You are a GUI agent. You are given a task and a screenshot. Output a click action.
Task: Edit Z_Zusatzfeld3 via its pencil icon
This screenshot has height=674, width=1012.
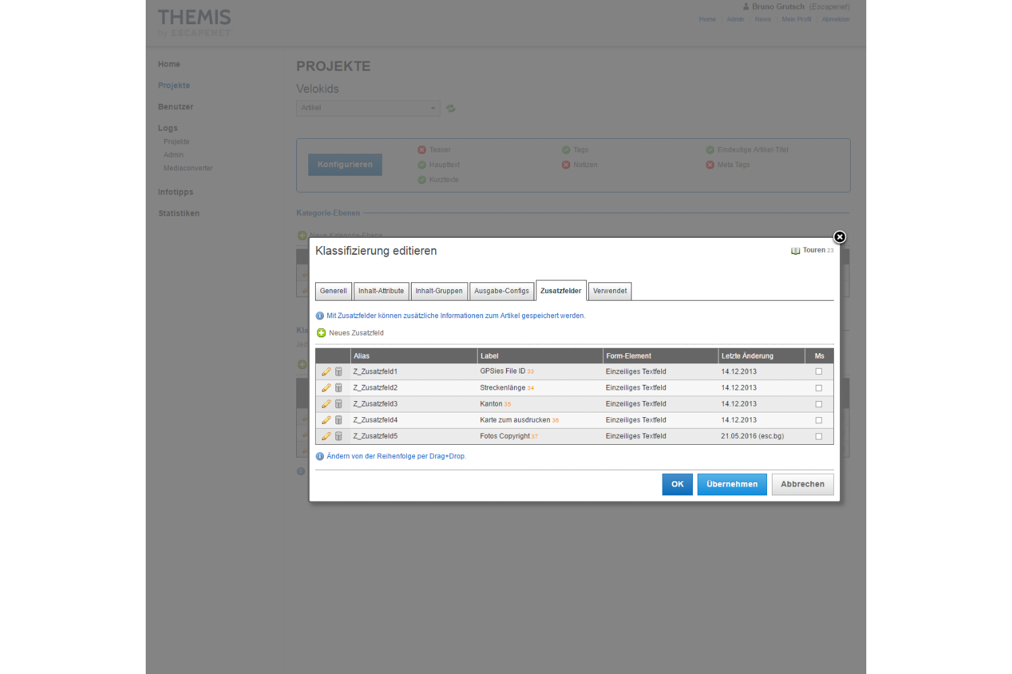(326, 404)
